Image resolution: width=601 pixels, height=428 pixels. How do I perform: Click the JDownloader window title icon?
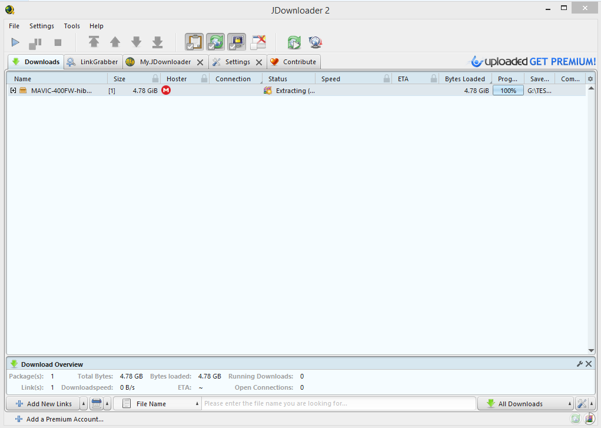(x=10, y=10)
